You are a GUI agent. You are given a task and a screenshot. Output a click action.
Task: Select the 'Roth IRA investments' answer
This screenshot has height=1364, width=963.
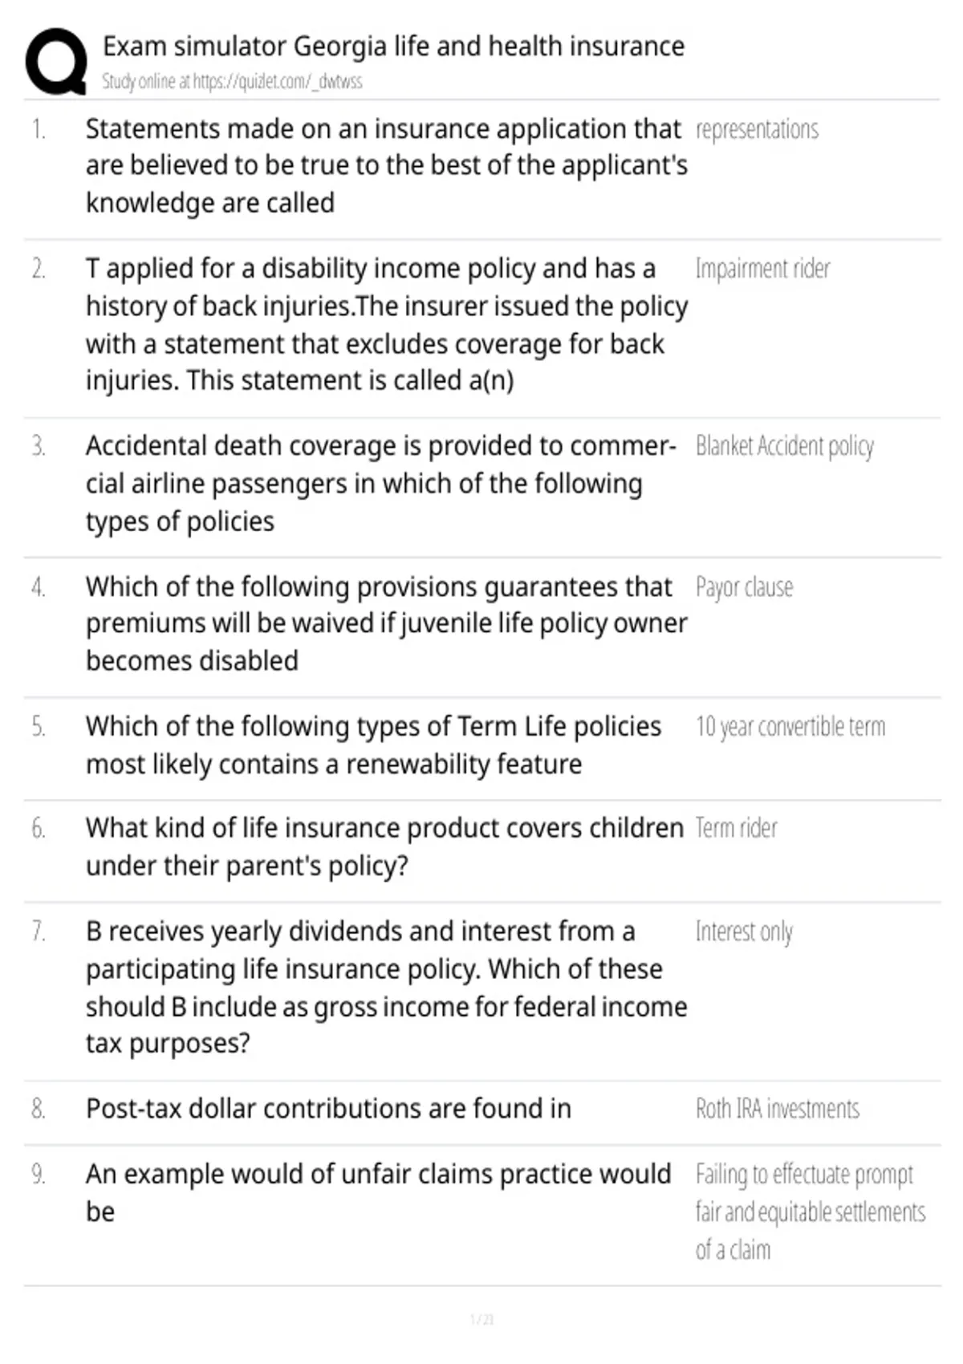[x=777, y=1109]
